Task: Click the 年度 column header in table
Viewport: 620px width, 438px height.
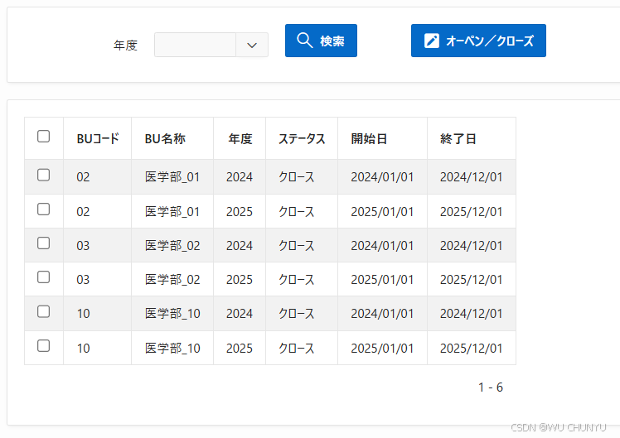Action: [x=240, y=138]
